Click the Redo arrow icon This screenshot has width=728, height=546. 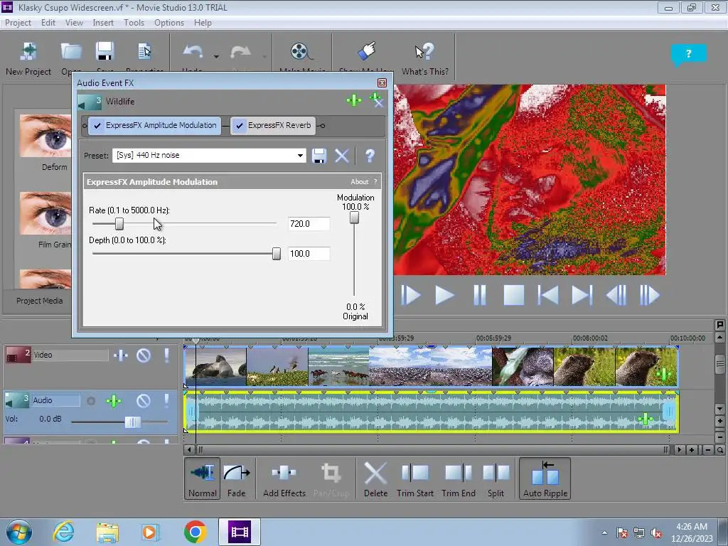pyautogui.click(x=240, y=51)
